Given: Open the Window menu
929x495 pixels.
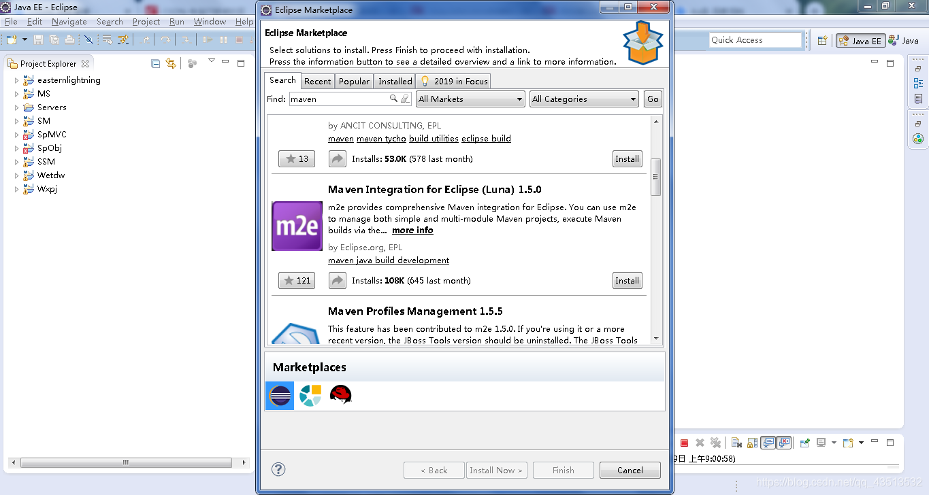Looking at the screenshot, I should pos(210,22).
